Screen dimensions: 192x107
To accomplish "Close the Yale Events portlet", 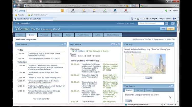I will pos(65,44).
